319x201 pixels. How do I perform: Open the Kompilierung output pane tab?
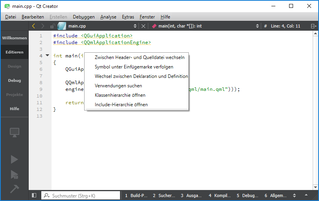coord(219,195)
